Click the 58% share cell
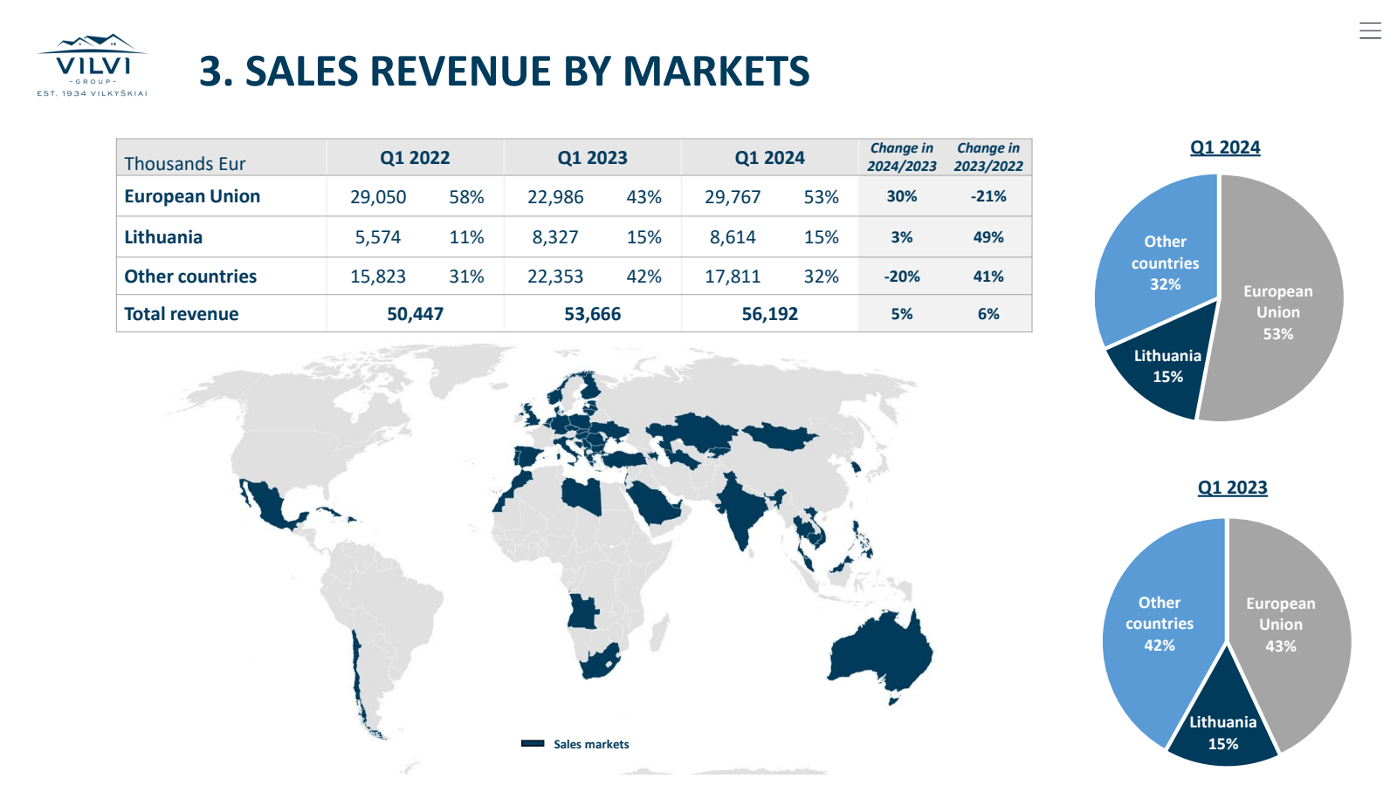 click(x=466, y=197)
